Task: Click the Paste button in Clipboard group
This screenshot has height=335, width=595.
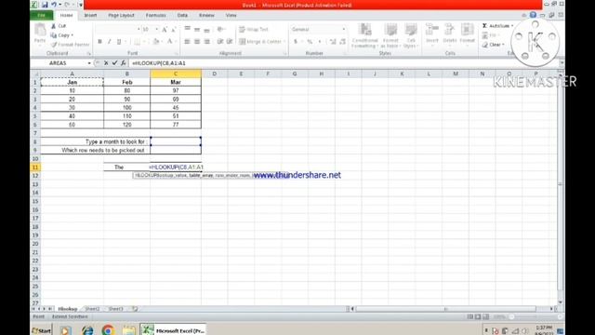Action: 40,33
